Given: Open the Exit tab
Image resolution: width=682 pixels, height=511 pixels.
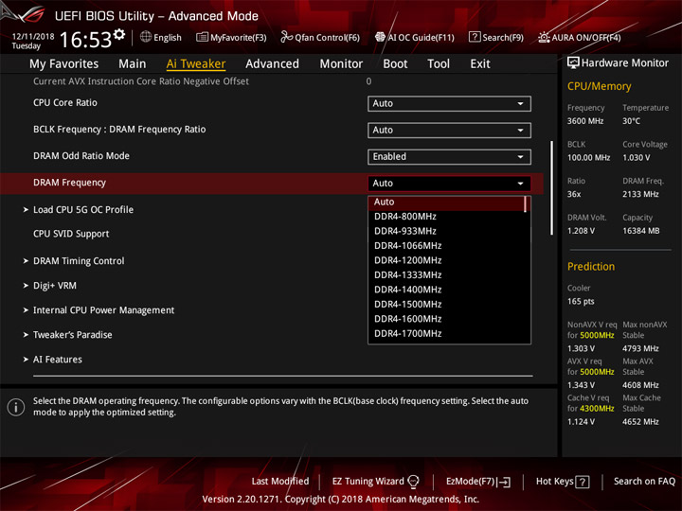Looking at the screenshot, I should click(x=480, y=64).
